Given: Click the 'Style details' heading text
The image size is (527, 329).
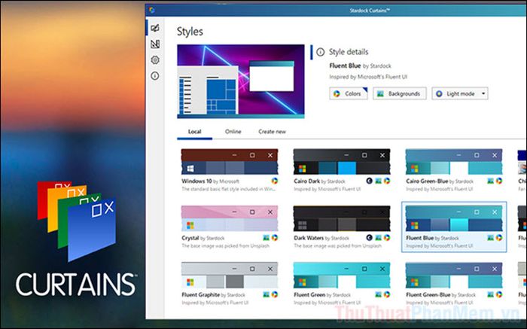Looking at the screenshot, I should 349,52.
